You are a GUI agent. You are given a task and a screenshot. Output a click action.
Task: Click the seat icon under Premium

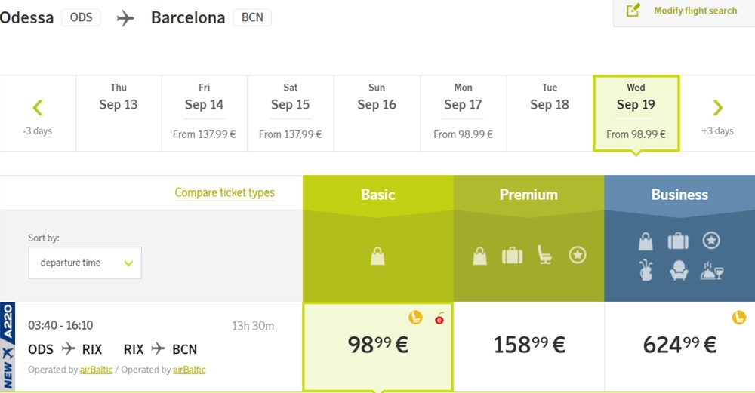(x=544, y=255)
